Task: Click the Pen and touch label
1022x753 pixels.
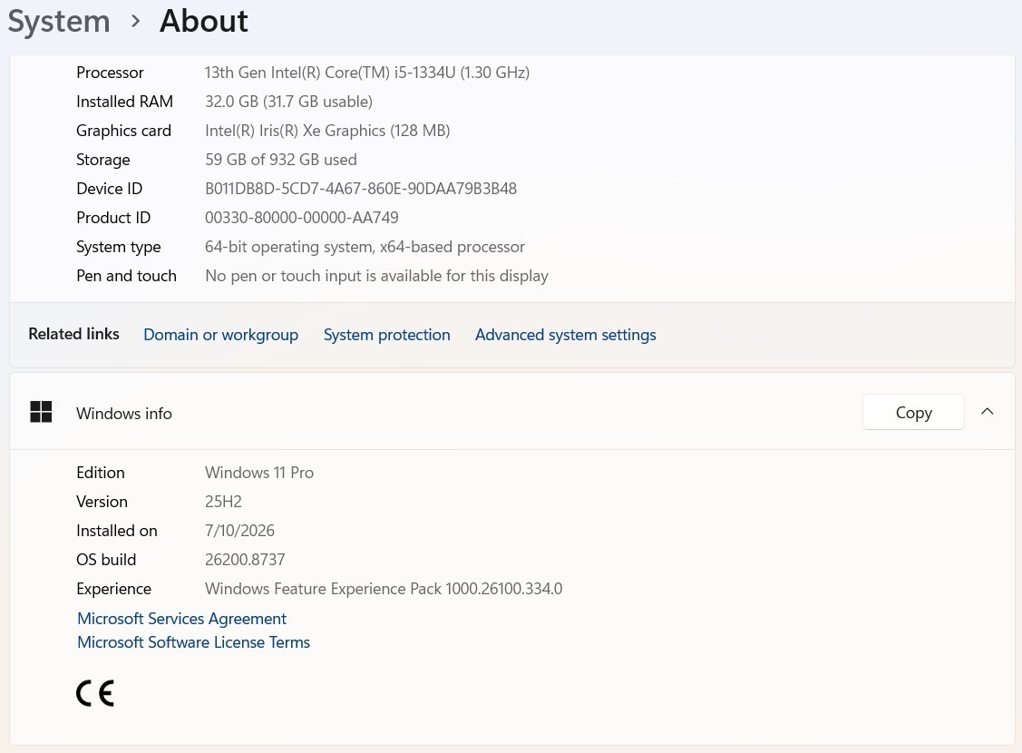Action: pos(126,276)
